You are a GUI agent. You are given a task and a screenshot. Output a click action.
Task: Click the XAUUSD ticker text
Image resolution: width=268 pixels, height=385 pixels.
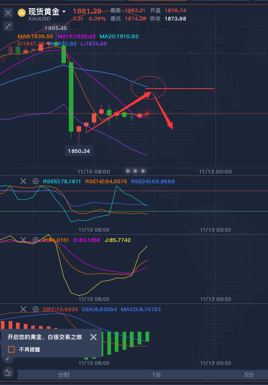39,19
